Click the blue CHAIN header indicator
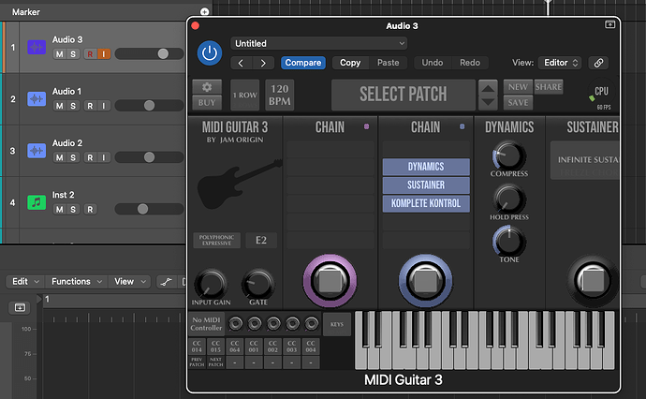 click(462, 126)
